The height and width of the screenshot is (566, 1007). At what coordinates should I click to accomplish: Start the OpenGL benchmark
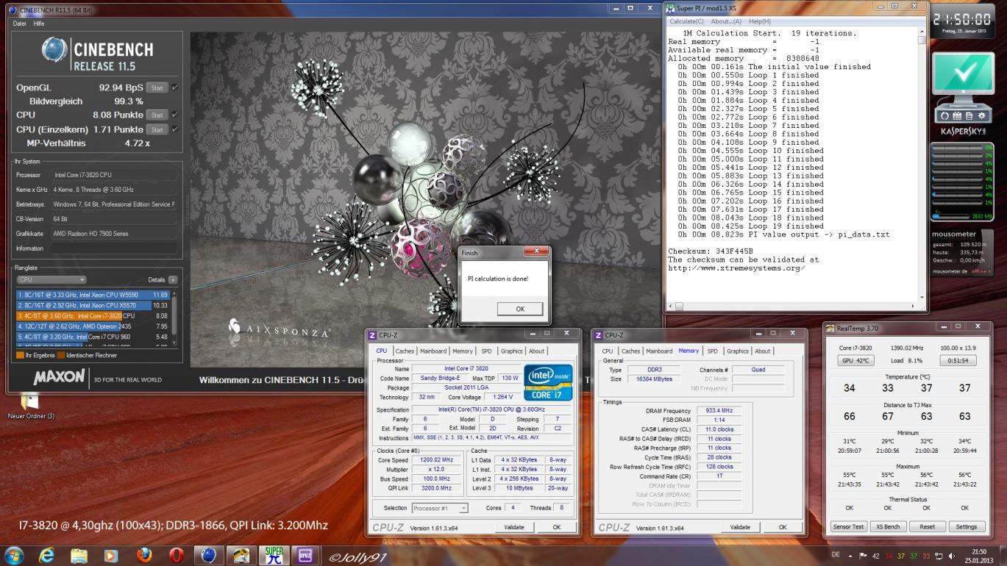pos(157,87)
